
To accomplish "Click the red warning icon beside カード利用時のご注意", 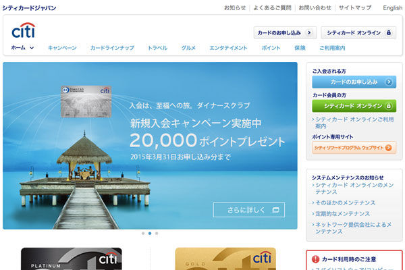I will [315, 259].
